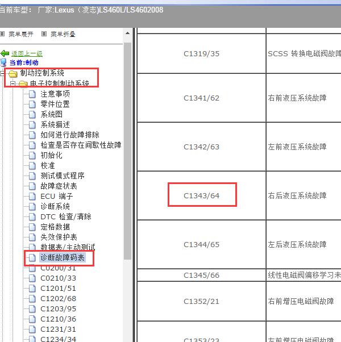Open the ECU 端子 page

coord(57,197)
